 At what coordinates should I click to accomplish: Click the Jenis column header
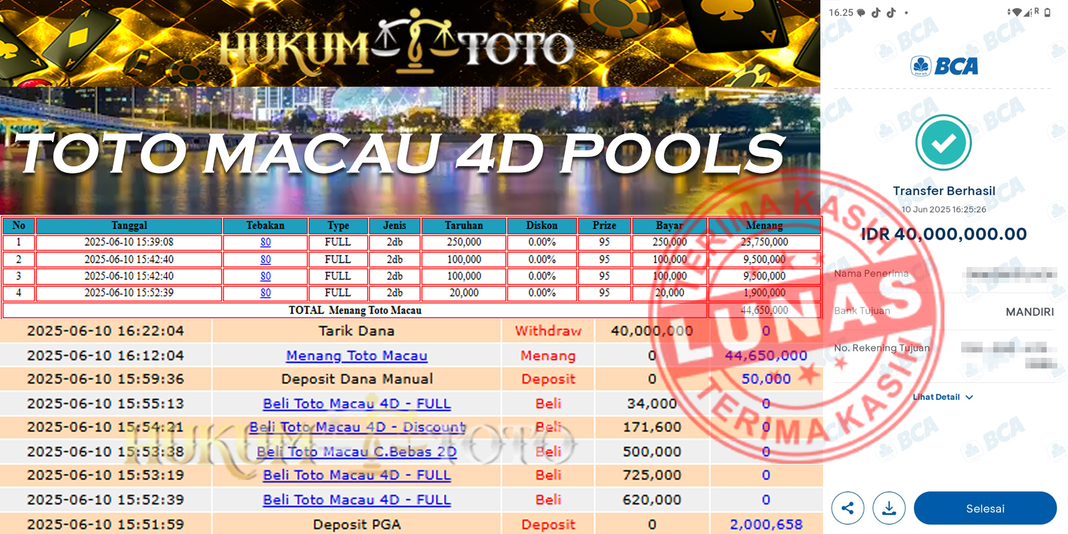tap(394, 226)
